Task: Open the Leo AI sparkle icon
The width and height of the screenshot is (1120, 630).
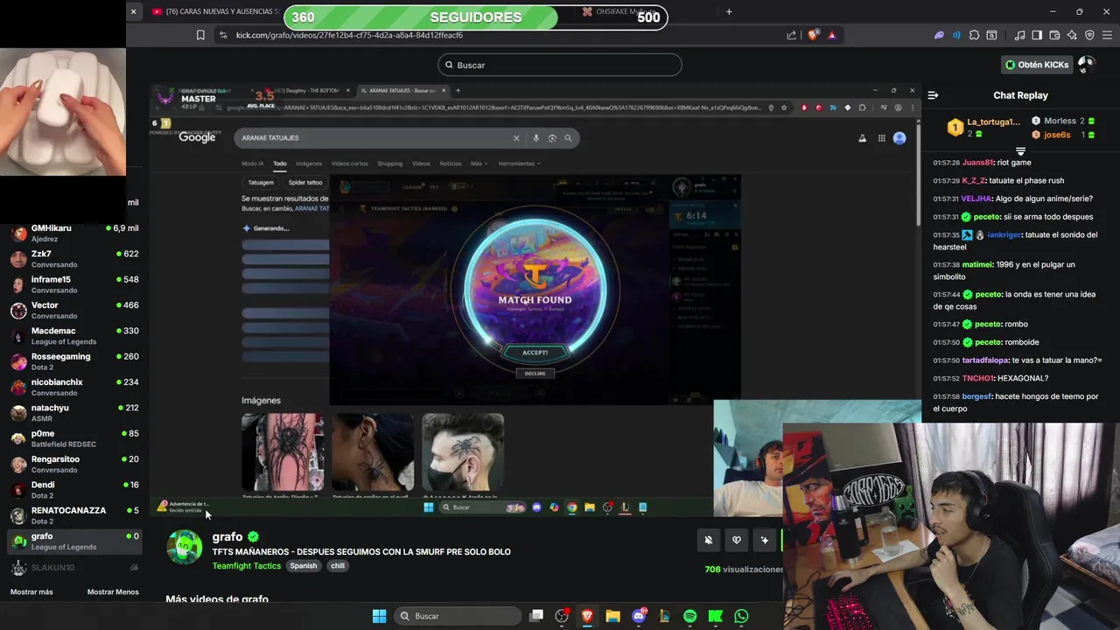Action: (x=1072, y=35)
